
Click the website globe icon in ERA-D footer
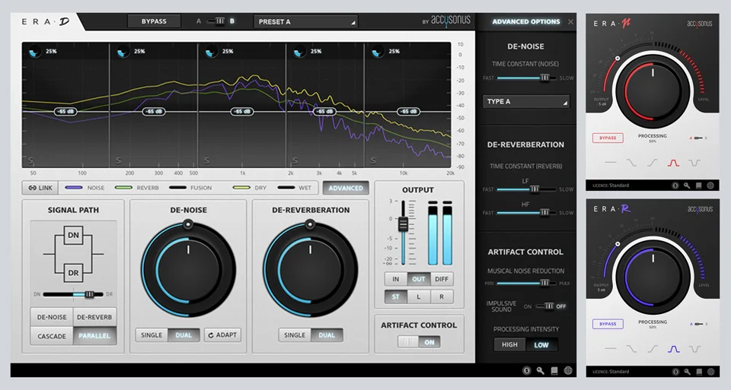tap(568, 370)
